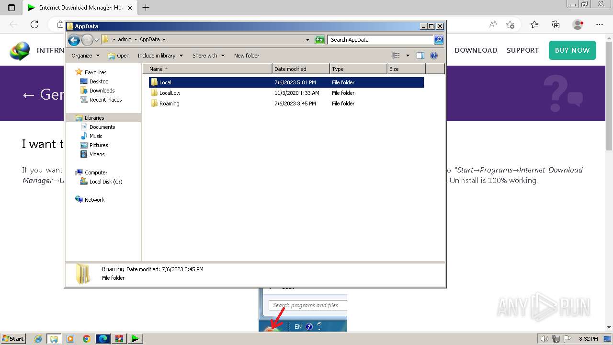Open the Include in library menu
Viewport: 613px width, 345px height.
click(160, 56)
